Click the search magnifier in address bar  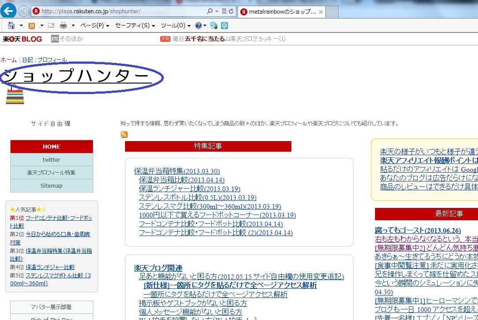tap(210, 11)
